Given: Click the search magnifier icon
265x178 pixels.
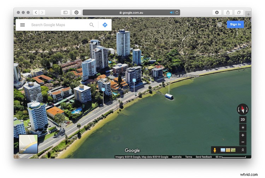Looking at the screenshot, I should coord(92,25).
